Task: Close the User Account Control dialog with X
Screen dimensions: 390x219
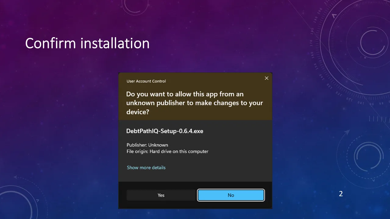Action: (267, 78)
